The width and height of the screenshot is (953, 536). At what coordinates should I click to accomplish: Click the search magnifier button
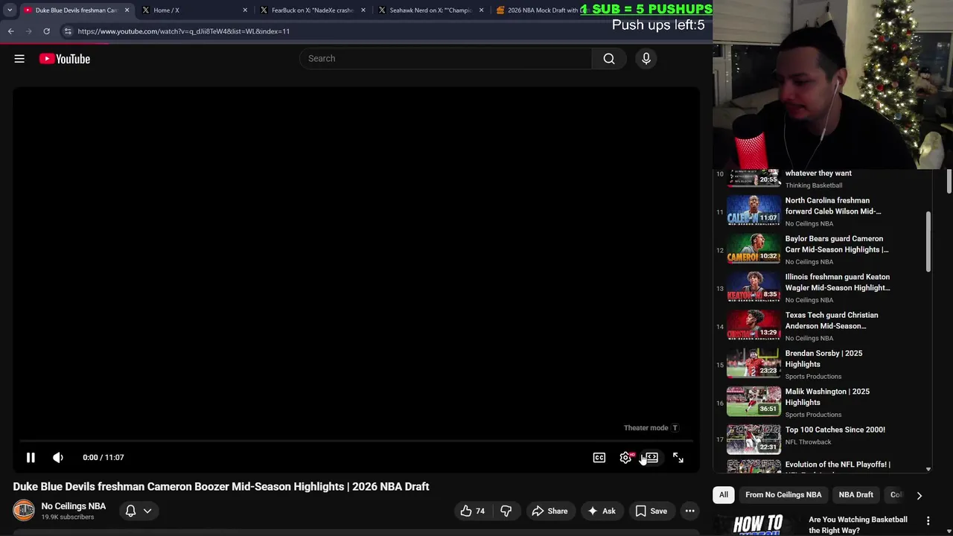[609, 59]
